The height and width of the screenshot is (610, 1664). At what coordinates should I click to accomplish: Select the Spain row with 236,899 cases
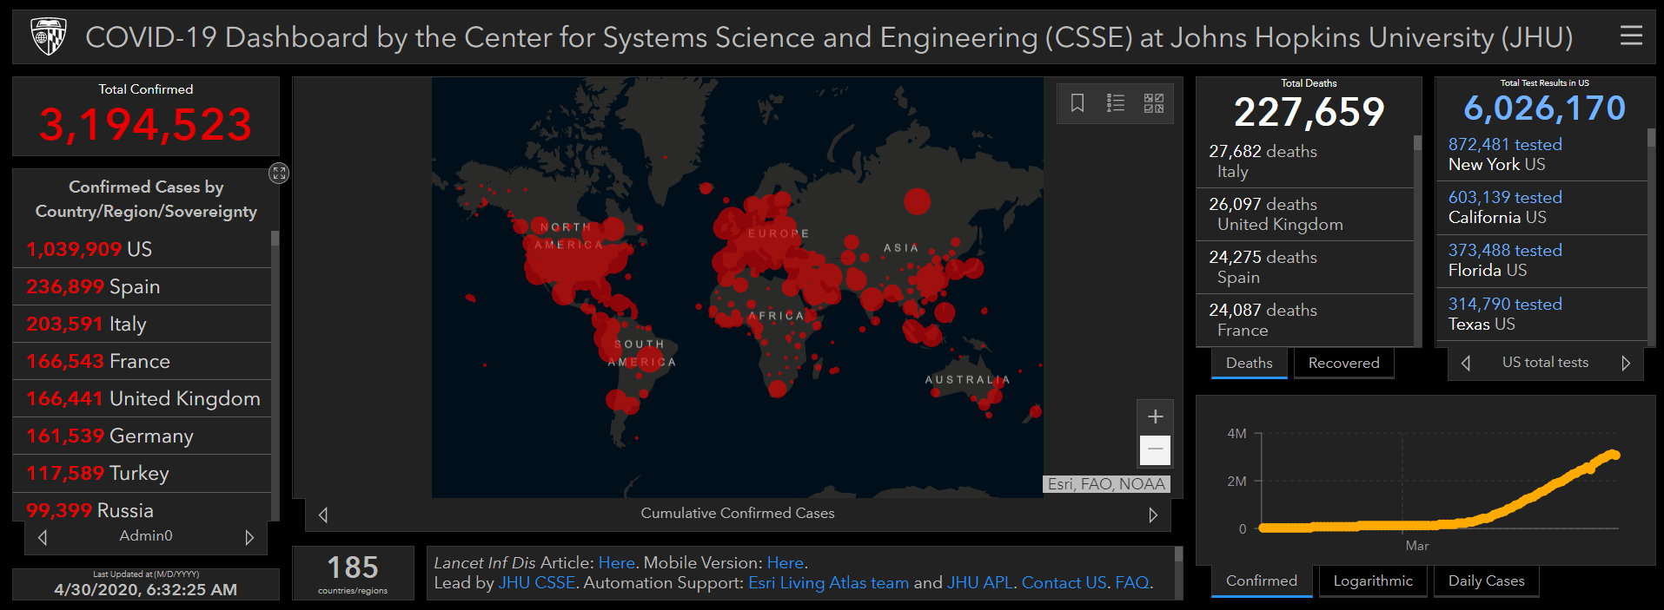142,286
